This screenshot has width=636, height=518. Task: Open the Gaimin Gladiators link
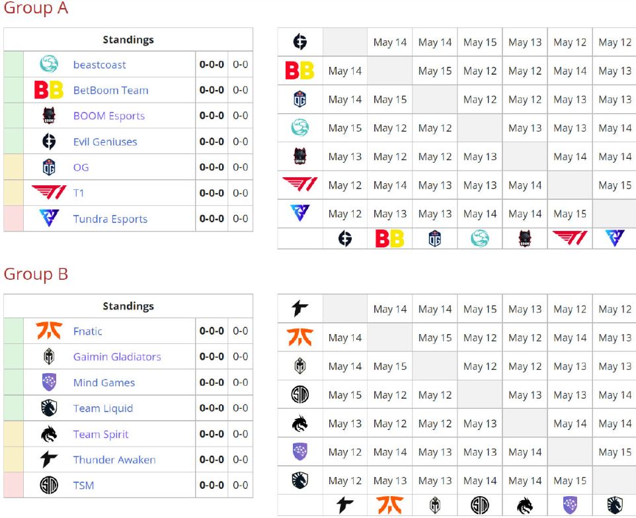(x=117, y=357)
